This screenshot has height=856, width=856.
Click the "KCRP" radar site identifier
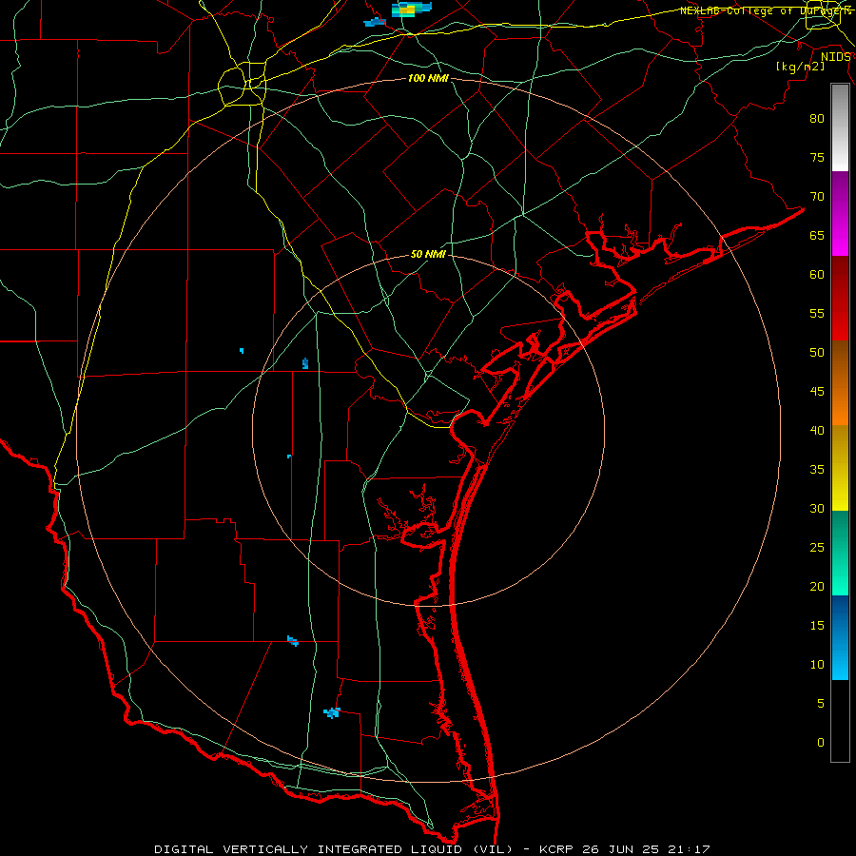(x=556, y=849)
